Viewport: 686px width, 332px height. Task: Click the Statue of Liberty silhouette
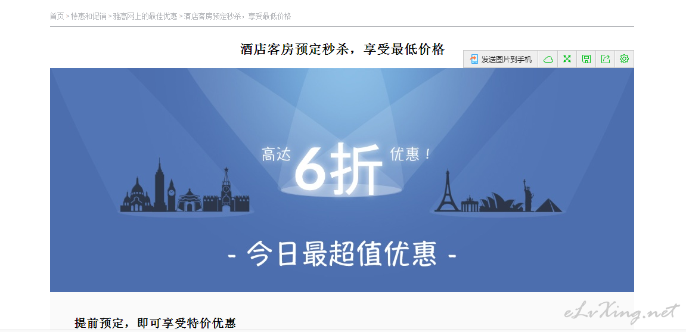click(x=529, y=195)
